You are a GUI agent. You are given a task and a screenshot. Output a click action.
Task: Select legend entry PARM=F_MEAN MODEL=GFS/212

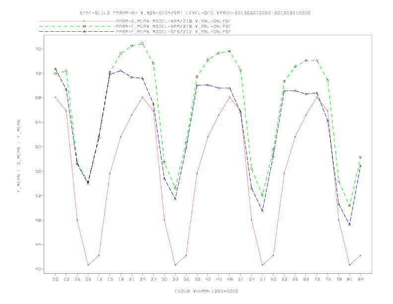pos(173,32)
